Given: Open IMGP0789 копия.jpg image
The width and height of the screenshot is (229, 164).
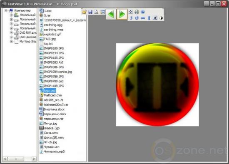Looking at the screenshot, I should 58,72.
